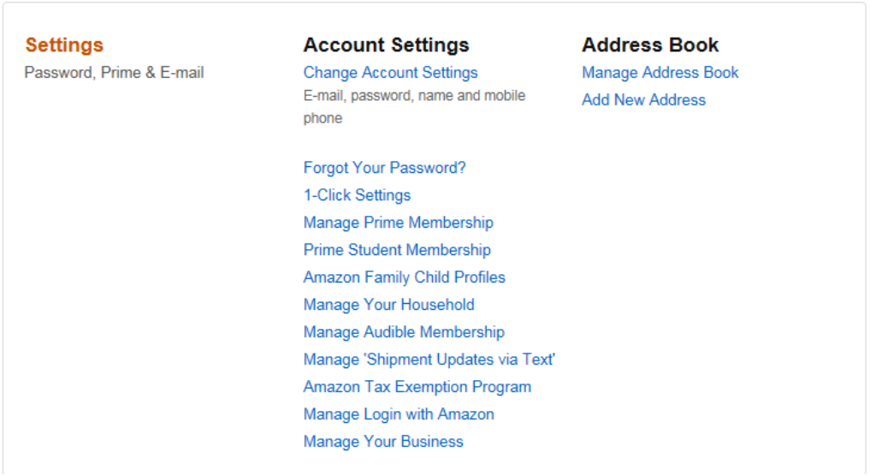Open Prime Student Membership link
The width and height of the screenshot is (870, 476).
397,250
